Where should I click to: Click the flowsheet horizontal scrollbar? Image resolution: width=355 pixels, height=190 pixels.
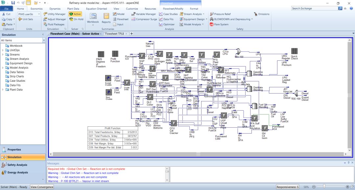click(x=198, y=154)
